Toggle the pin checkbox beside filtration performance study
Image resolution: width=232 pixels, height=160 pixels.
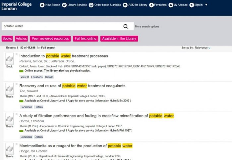tap(16, 114)
